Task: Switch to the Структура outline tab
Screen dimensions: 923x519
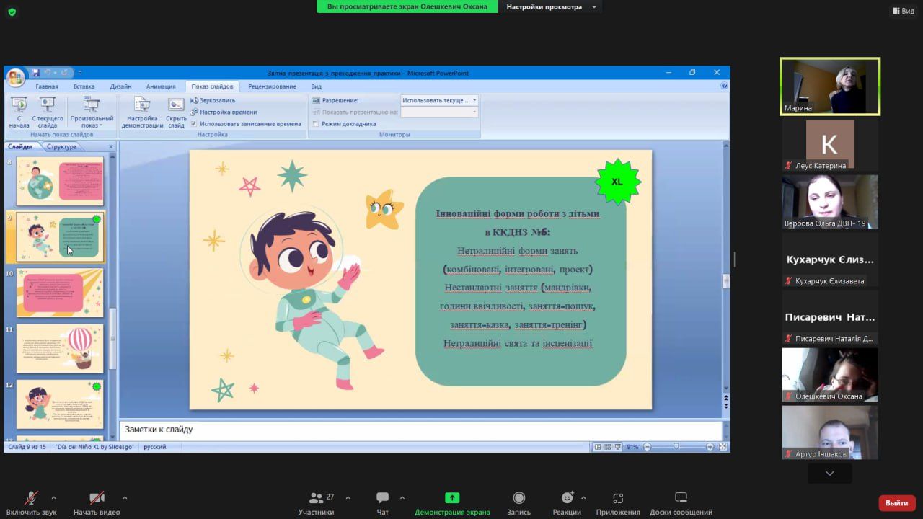Action: pyautogui.click(x=62, y=147)
